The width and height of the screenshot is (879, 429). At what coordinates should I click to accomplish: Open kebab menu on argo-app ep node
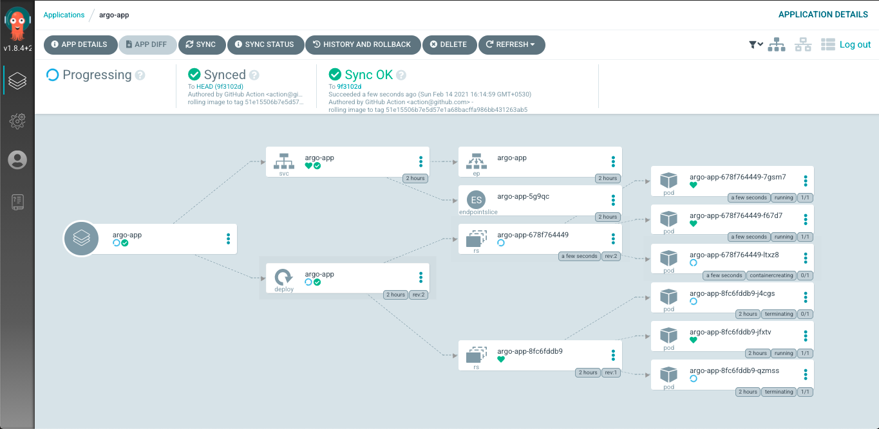click(x=613, y=161)
